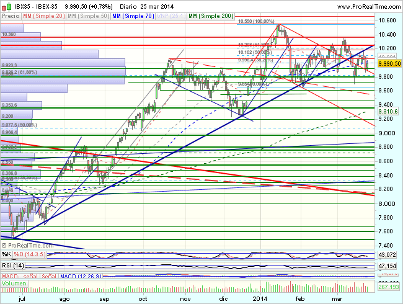Screen dimensions: 403x304
Task: Open the www.ProRealTime.com link
Action: [369, 7]
